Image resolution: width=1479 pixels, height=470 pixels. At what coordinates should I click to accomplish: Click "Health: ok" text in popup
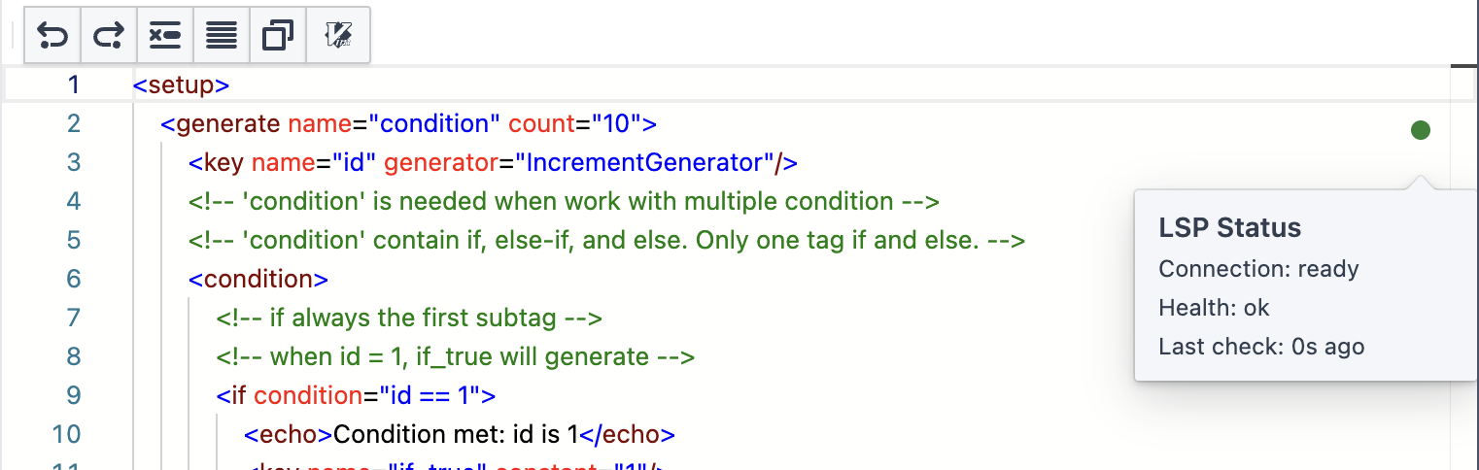pyautogui.click(x=1214, y=308)
